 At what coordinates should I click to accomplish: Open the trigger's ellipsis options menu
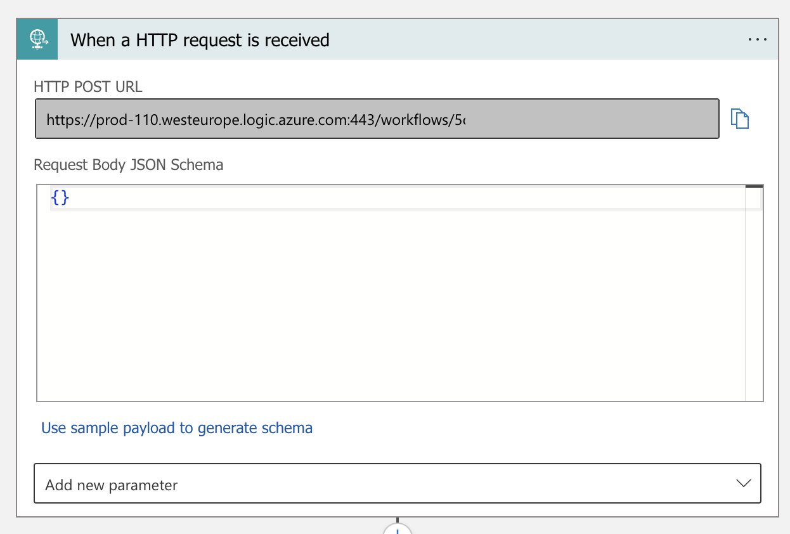(757, 39)
